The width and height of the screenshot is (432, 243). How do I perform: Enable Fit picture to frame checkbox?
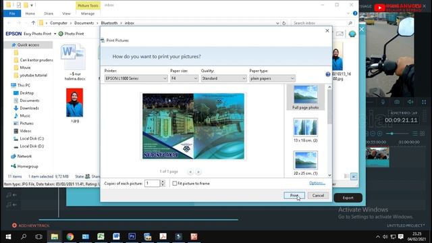point(174,183)
